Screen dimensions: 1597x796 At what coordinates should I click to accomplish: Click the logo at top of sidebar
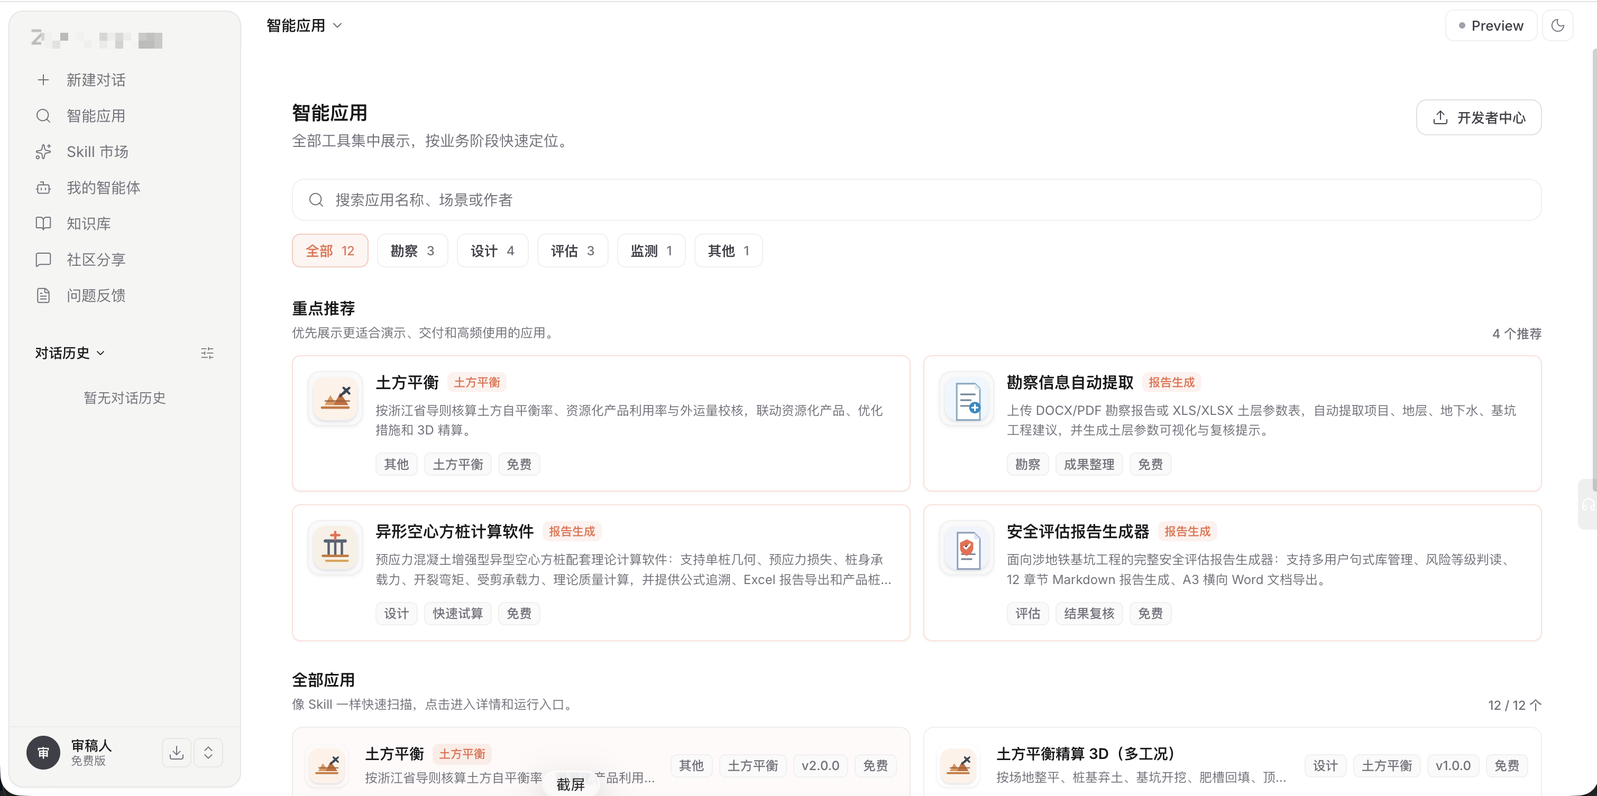97,40
